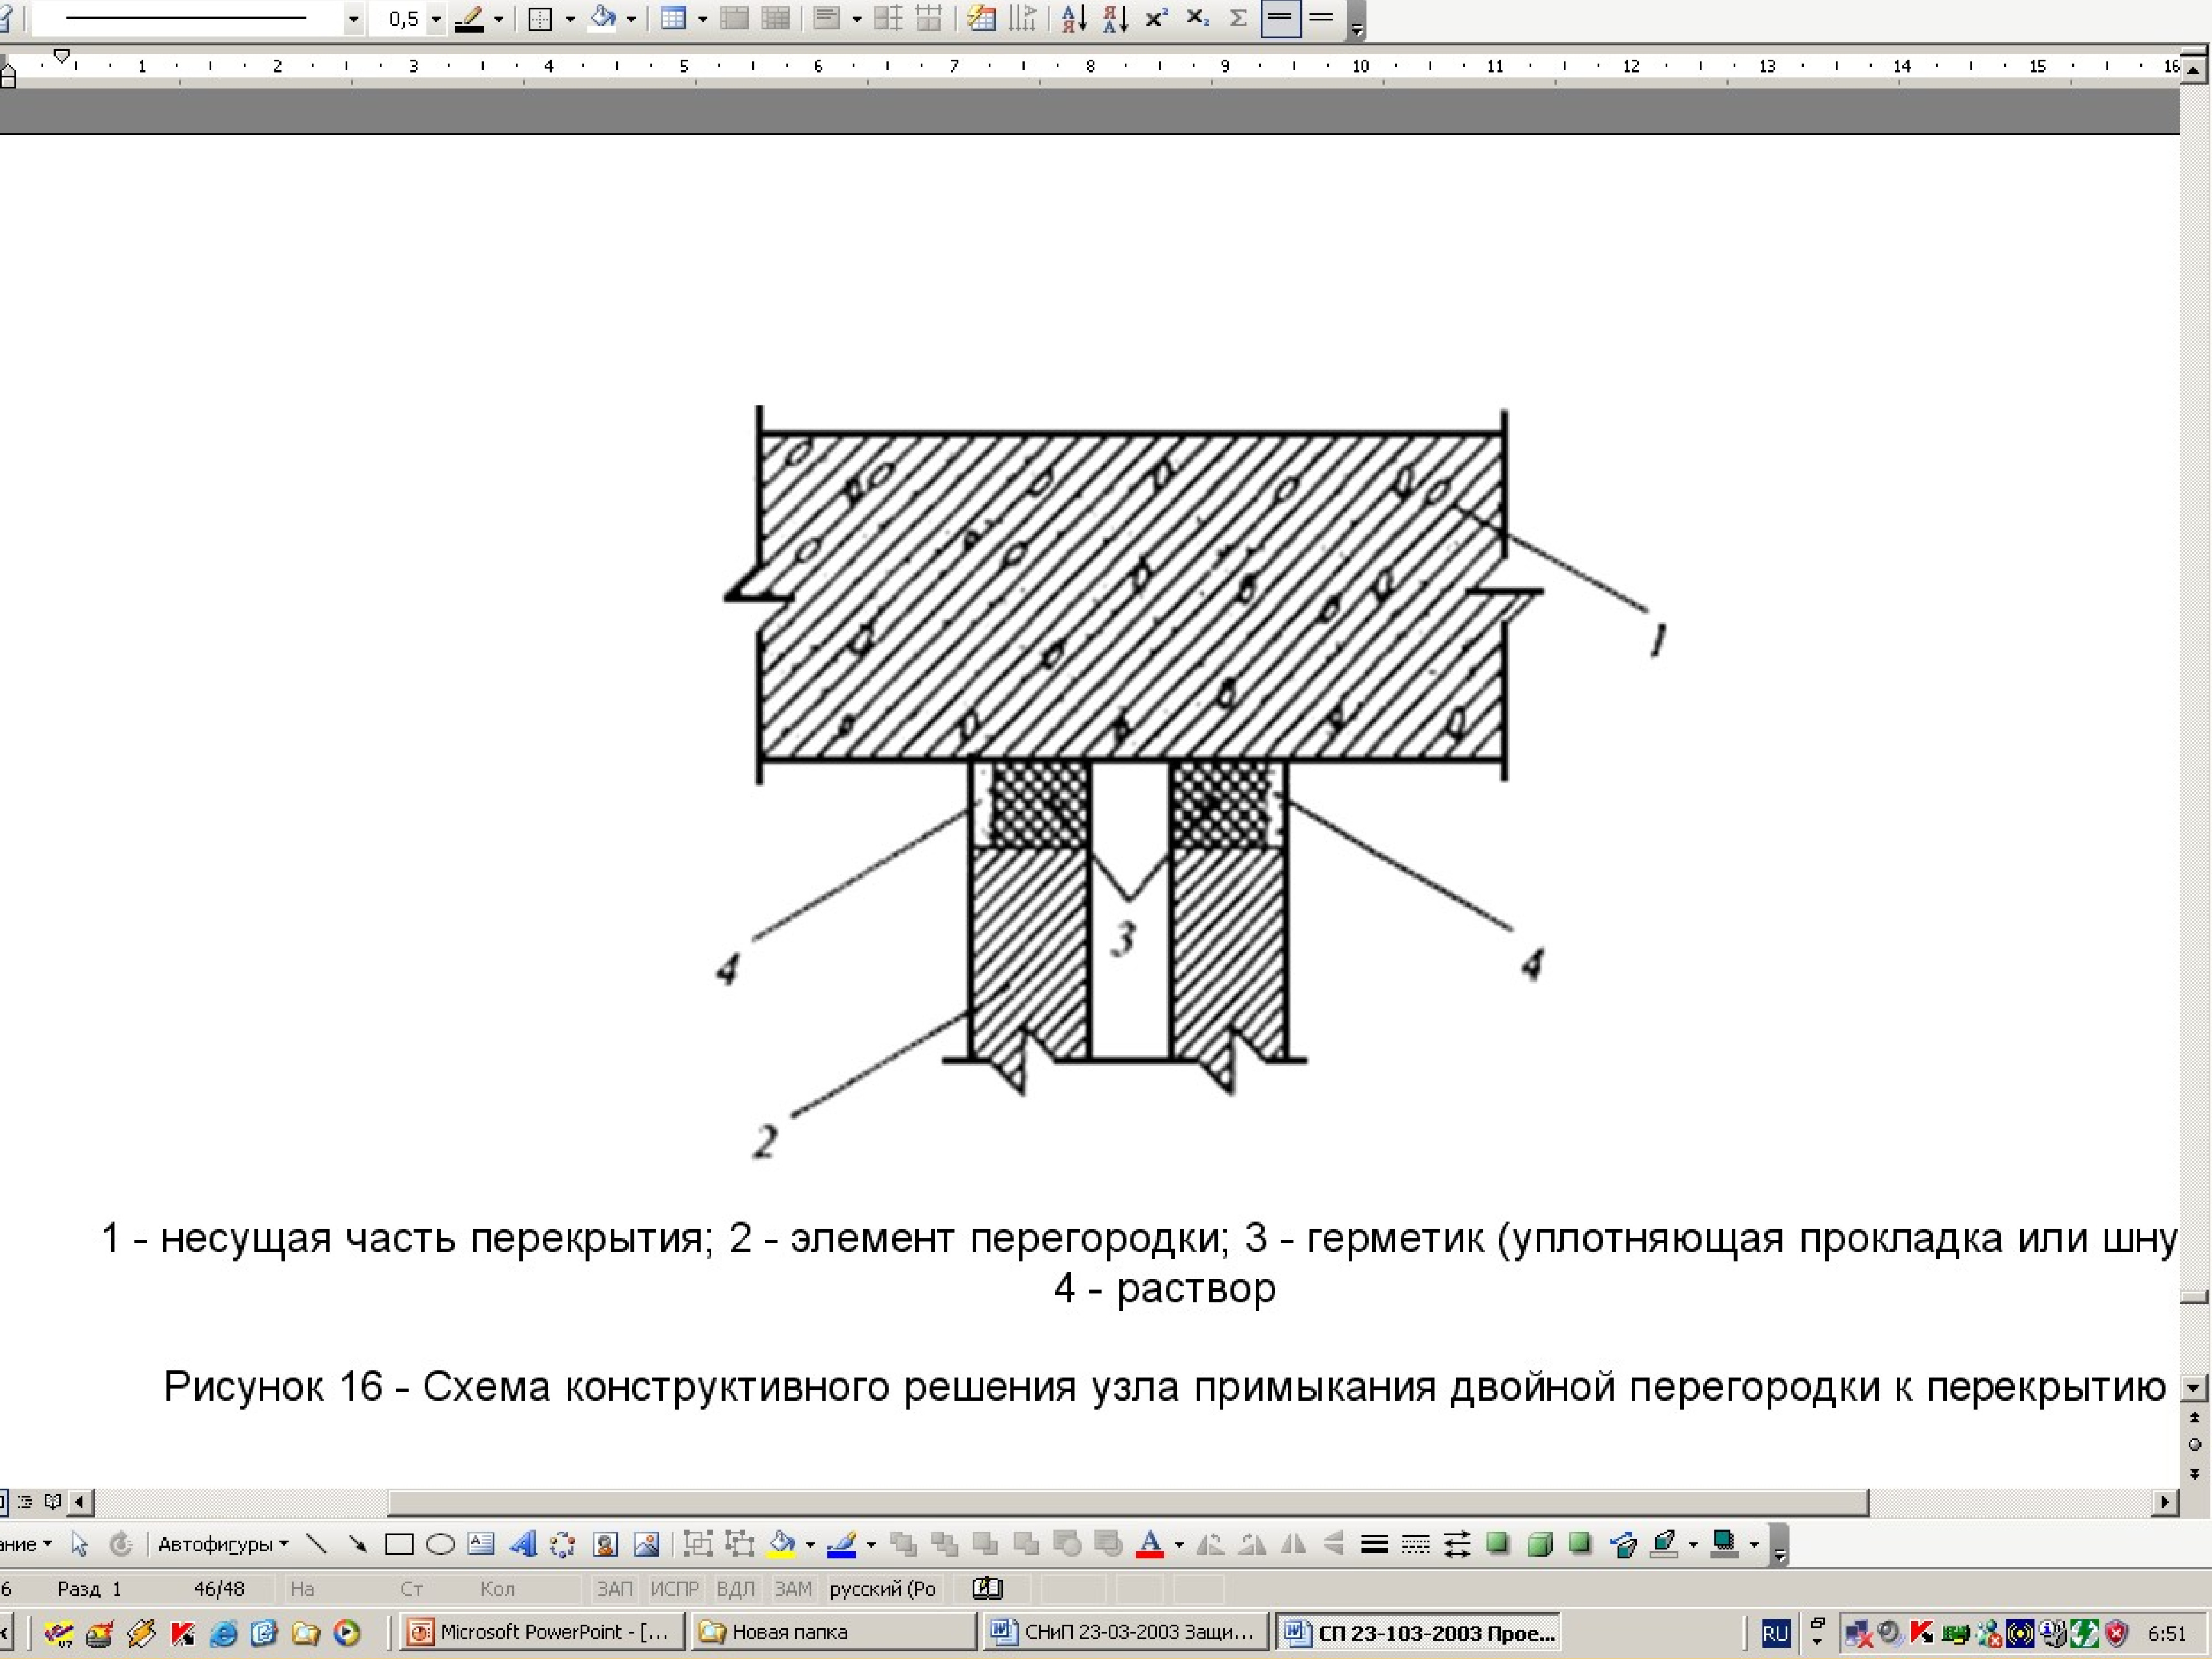Expand the Insert Table dropdown arrow
Screen dimensions: 2212x1659
(x=702, y=19)
